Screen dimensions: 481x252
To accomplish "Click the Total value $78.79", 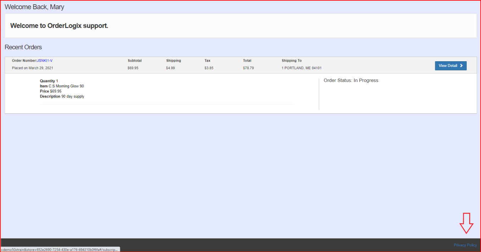I will (248, 68).
